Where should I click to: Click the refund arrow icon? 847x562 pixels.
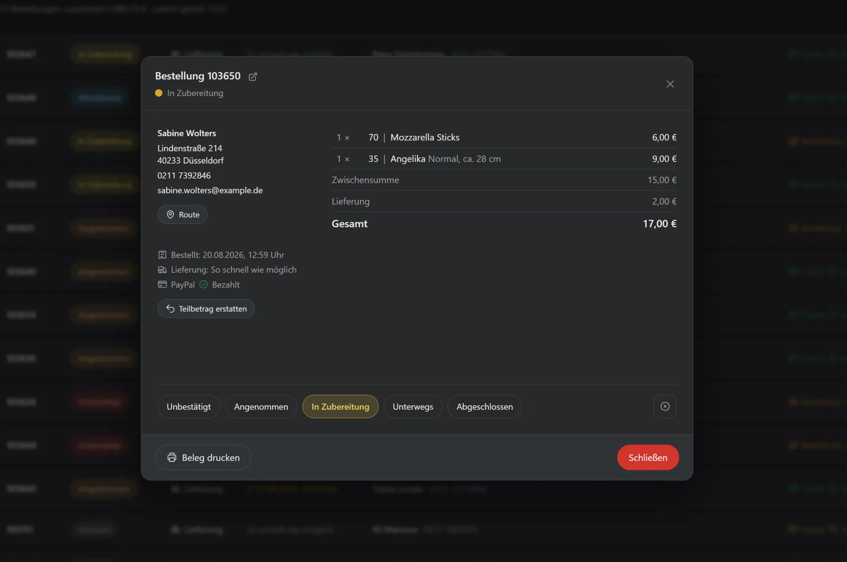[170, 309]
